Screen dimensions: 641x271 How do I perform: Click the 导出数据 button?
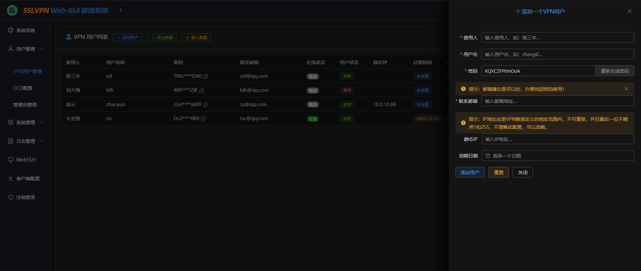(162, 37)
